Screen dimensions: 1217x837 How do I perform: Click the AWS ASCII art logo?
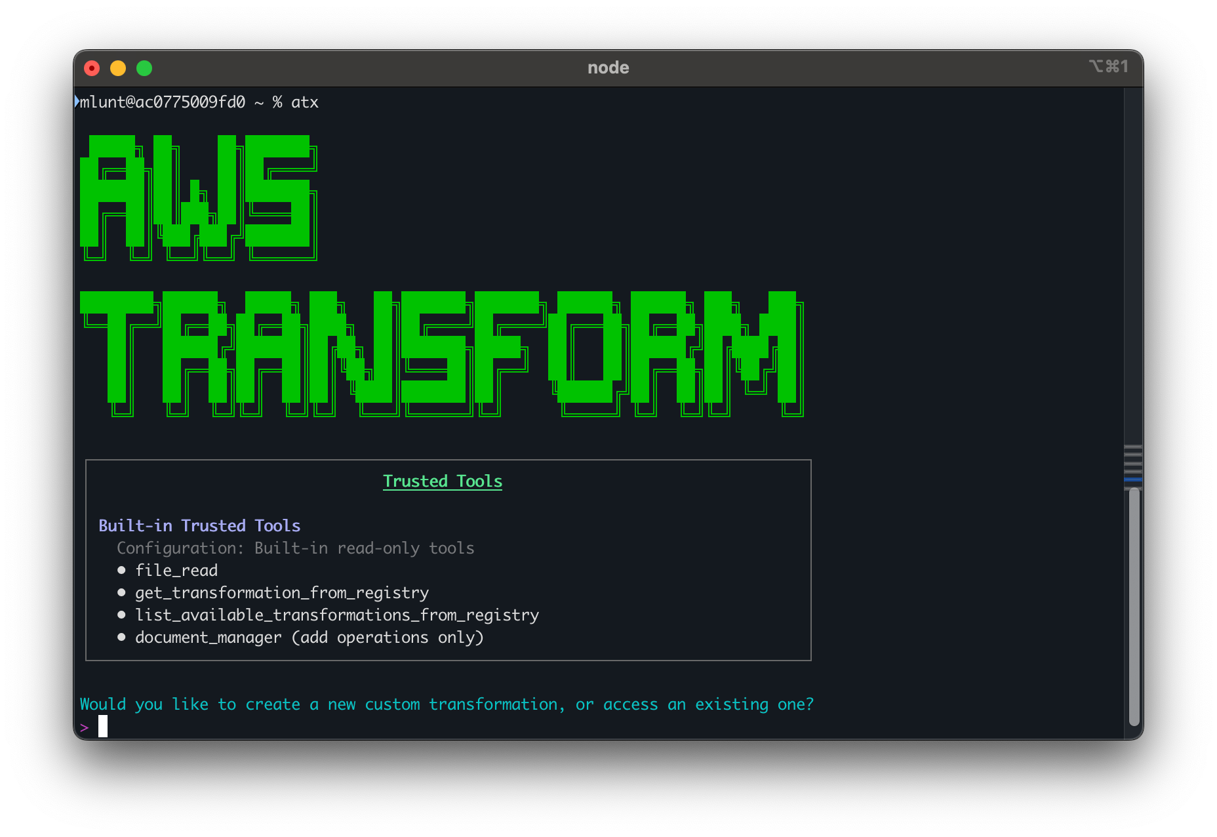click(x=199, y=198)
